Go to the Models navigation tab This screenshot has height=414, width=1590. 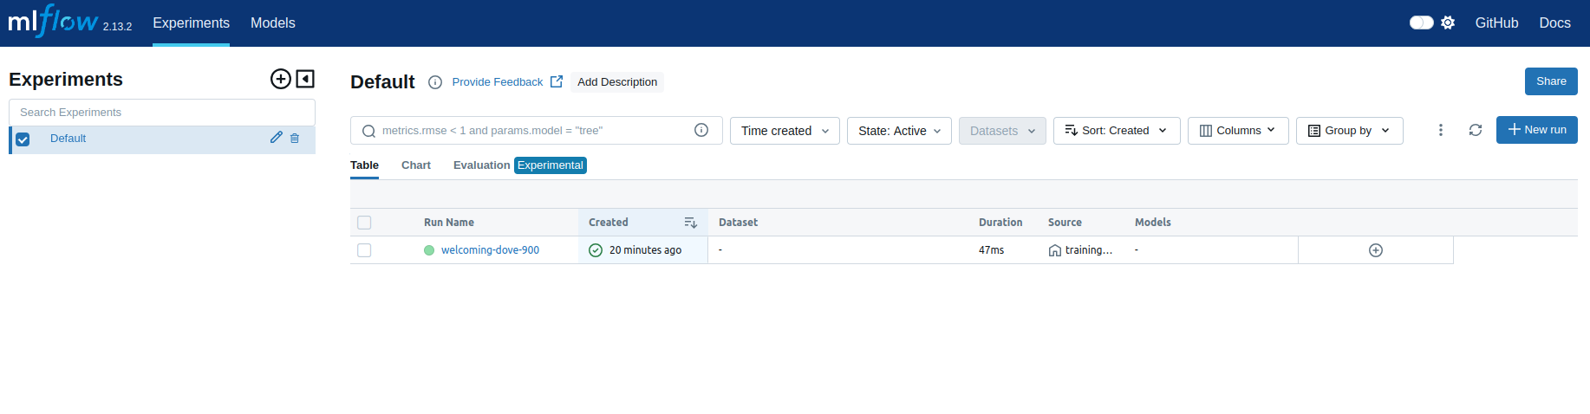pyautogui.click(x=272, y=23)
